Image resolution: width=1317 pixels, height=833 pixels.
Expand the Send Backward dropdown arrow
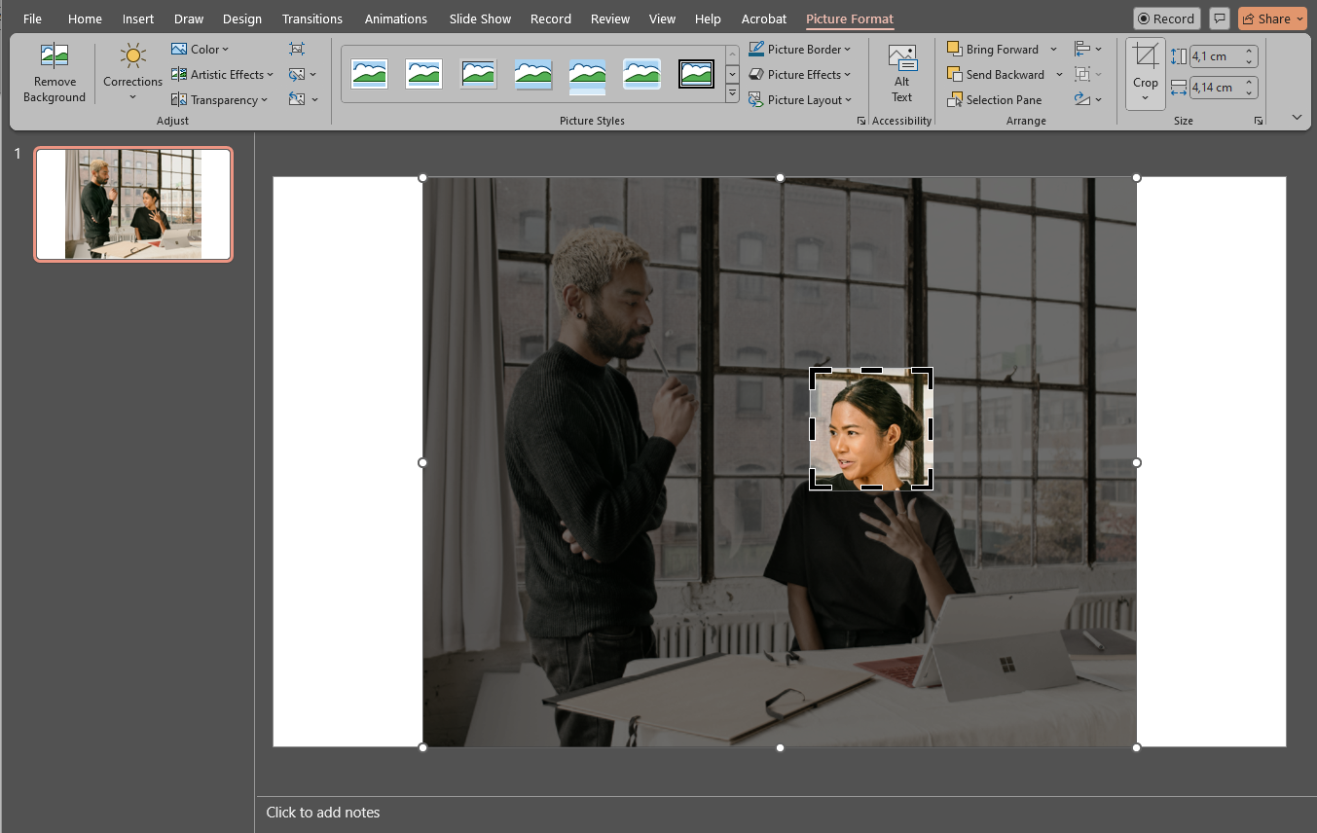click(x=1059, y=74)
